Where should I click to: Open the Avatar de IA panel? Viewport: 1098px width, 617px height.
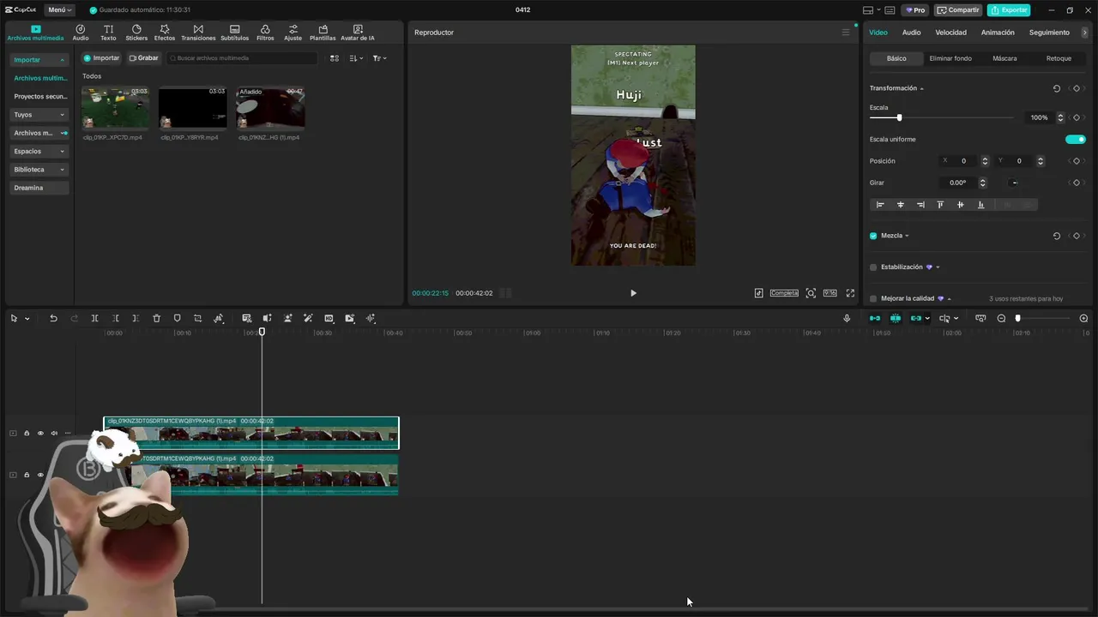(358, 33)
